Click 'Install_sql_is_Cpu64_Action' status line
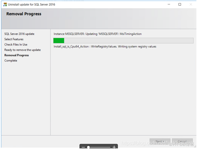The width and height of the screenshot is (197, 149). pyautogui.click(x=105, y=47)
